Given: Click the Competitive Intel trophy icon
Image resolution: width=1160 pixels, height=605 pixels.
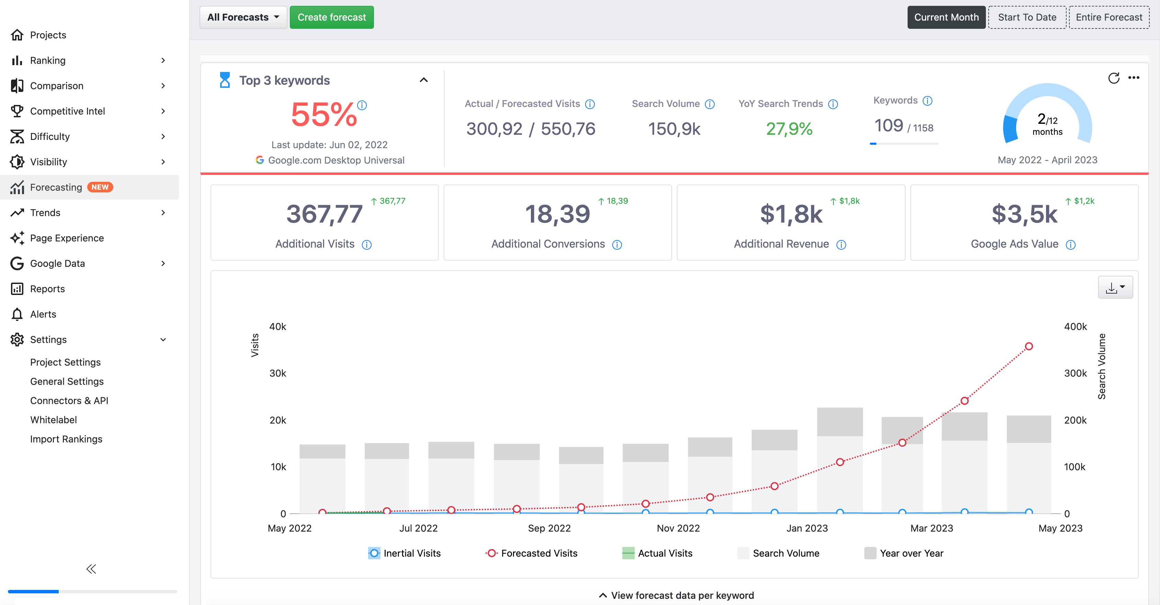Looking at the screenshot, I should 17,111.
